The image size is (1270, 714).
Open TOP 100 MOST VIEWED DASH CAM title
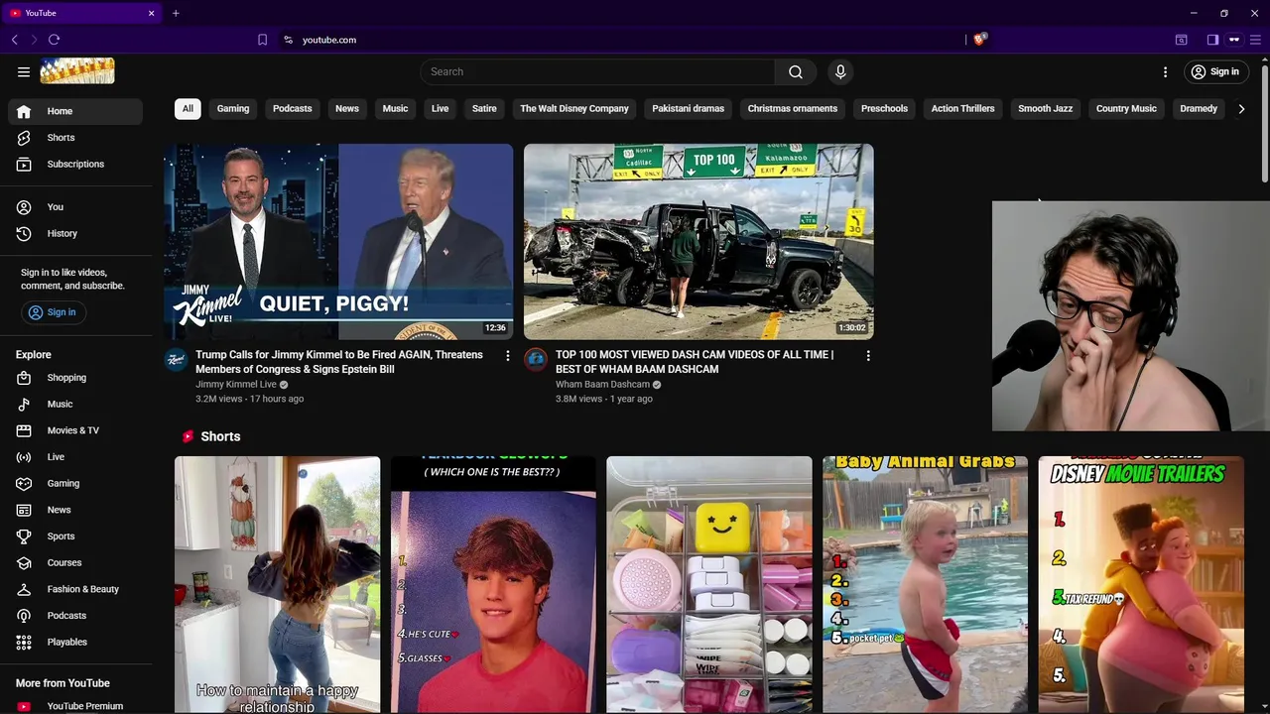click(x=695, y=362)
